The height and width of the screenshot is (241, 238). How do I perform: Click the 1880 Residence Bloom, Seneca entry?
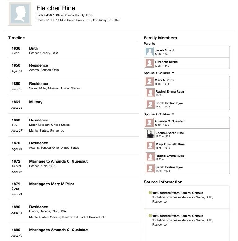click(73, 212)
